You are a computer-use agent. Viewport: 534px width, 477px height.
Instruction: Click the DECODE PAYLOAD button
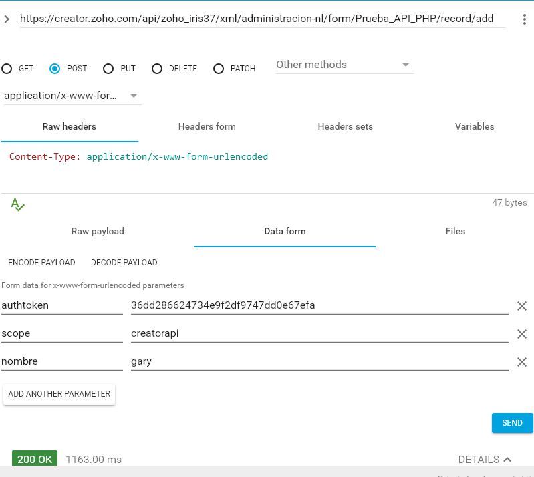(124, 263)
